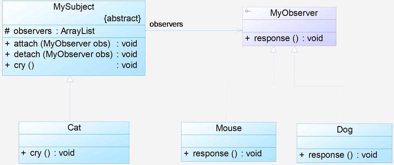Screen dimensions: 394x165
Task: Select cry () operation in MySubject
Action: point(71,65)
